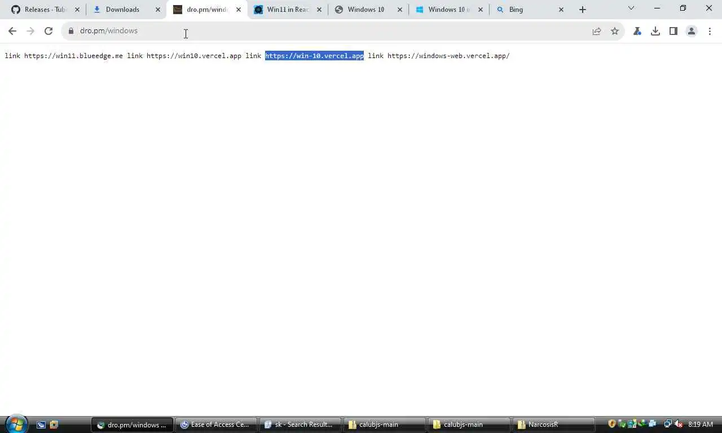The height and width of the screenshot is (433, 722).
Task: View site info via the lock icon
Action: tap(71, 31)
